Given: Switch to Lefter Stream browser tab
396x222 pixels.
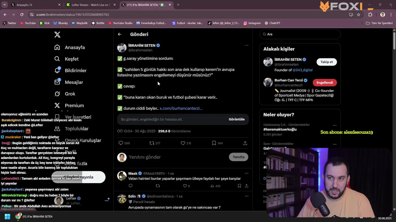Looking at the screenshot, I should 90,5.
